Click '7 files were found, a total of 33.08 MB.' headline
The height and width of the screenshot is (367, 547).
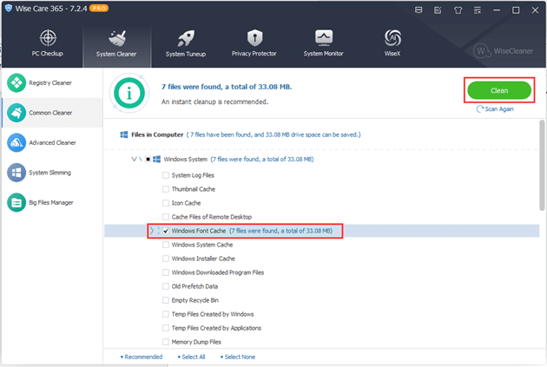point(227,87)
